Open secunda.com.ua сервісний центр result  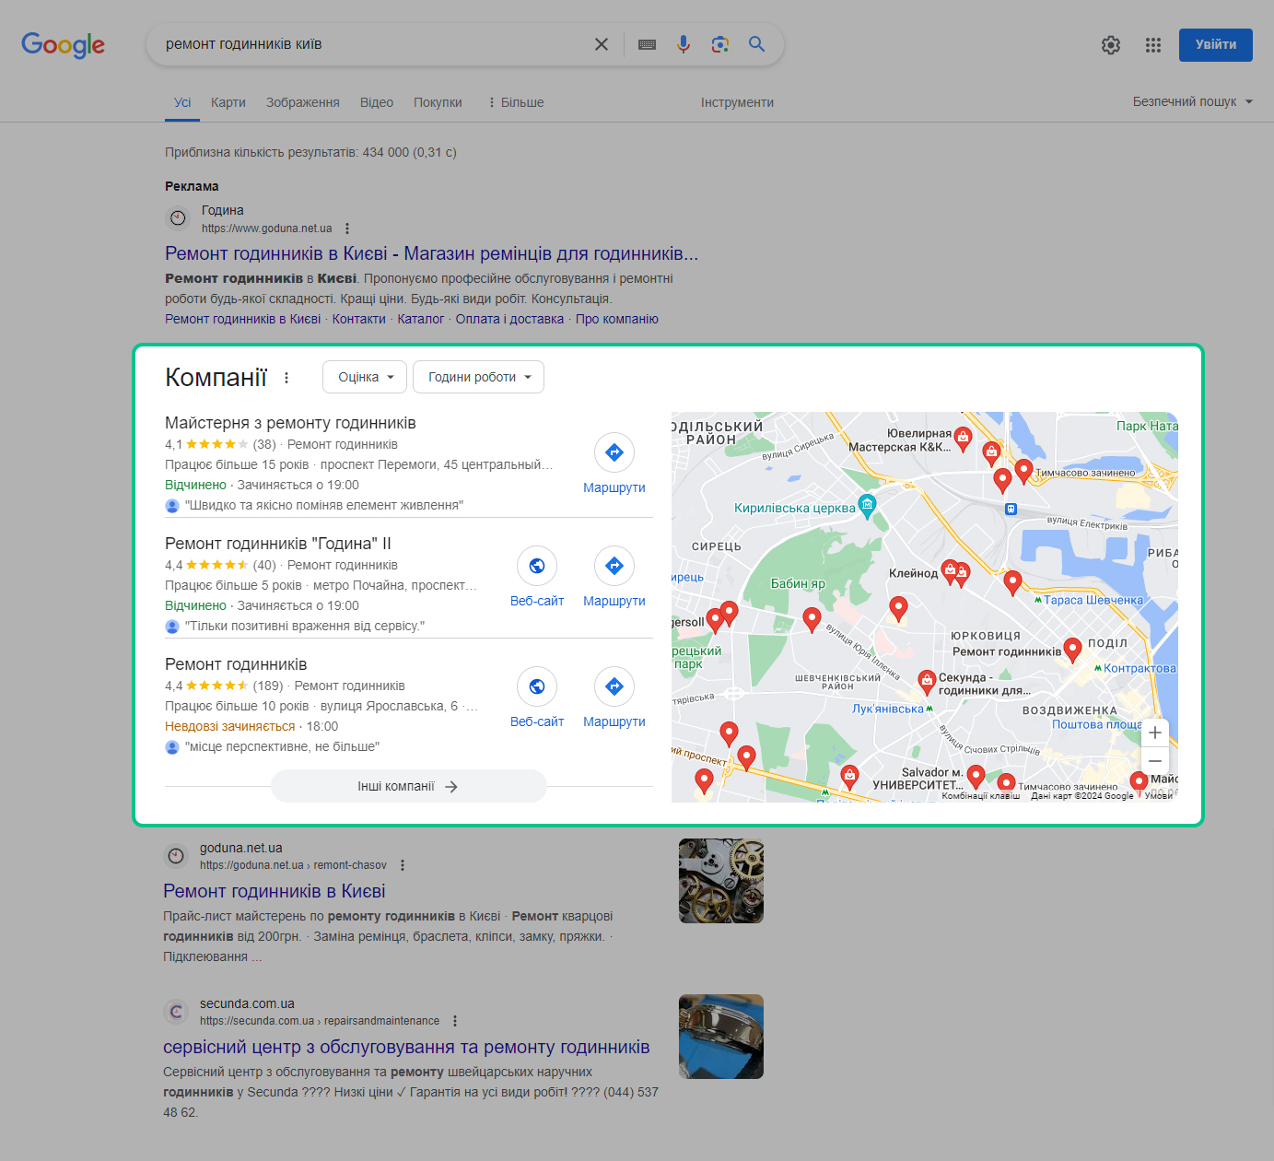(406, 1047)
